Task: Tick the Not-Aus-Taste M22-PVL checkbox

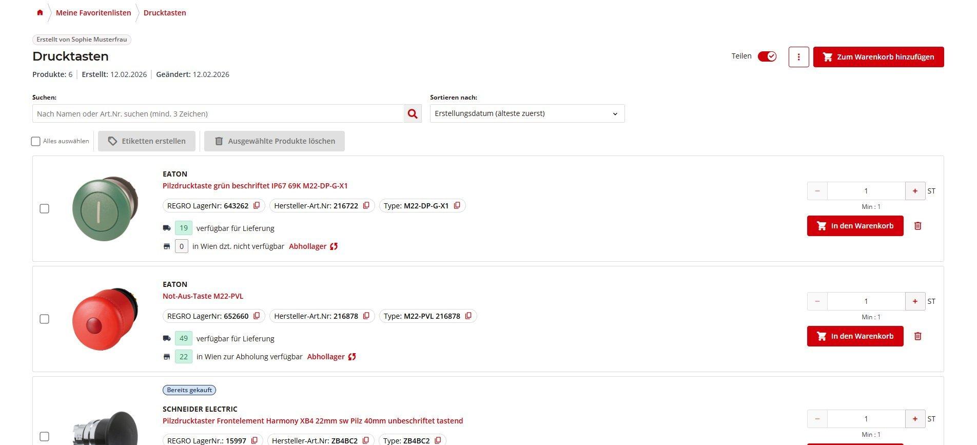Action: (45, 319)
